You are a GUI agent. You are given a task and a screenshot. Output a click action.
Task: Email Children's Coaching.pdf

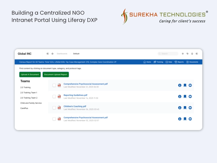pyautogui.click(x=190, y=108)
